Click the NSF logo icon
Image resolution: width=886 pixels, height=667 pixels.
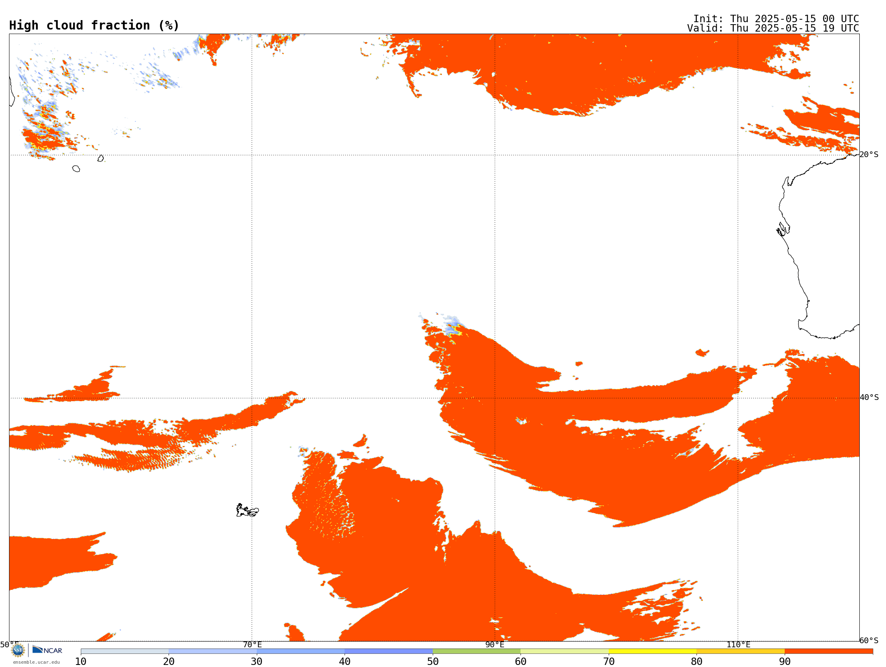click(18, 650)
